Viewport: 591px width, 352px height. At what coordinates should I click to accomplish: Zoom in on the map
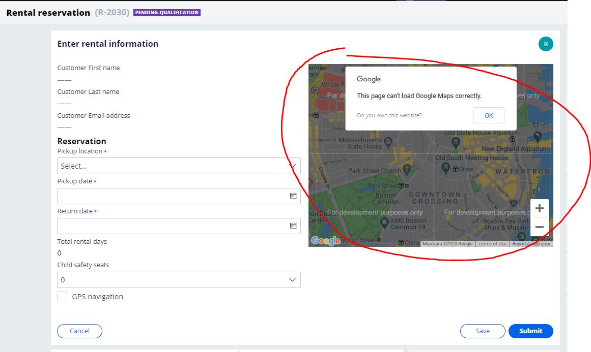pos(540,208)
